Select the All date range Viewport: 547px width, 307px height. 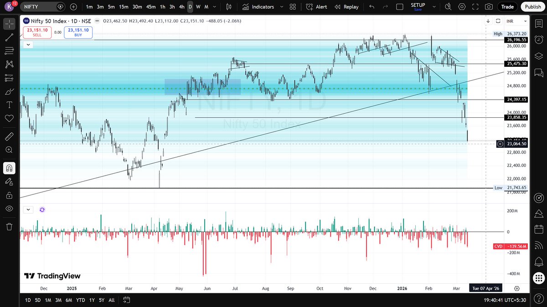tap(112, 300)
